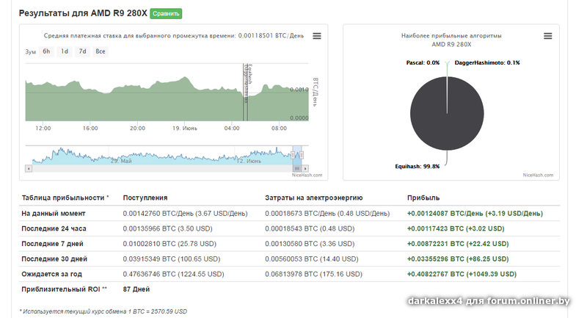Select the 1d zoom range
The height and width of the screenshot is (318, 587).
(x=65, y=51)
